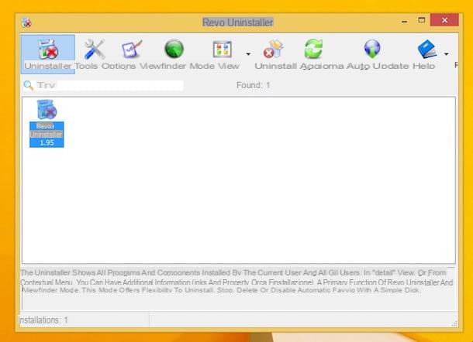The height and width of the screenshot is (342, 473).
Task: Select the Revo Uninstaller 1.95 program entry
Action: (x=47, y=123)
